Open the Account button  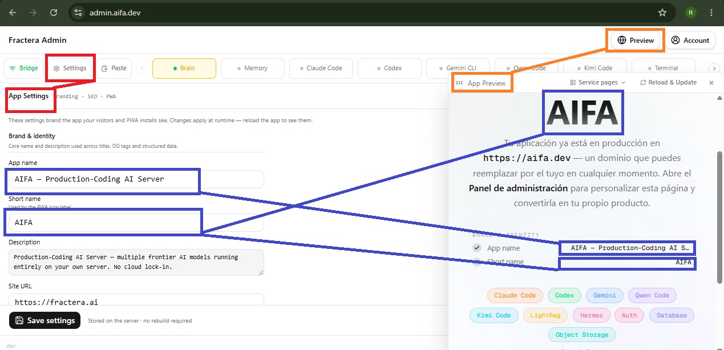(x=690, y=40)
